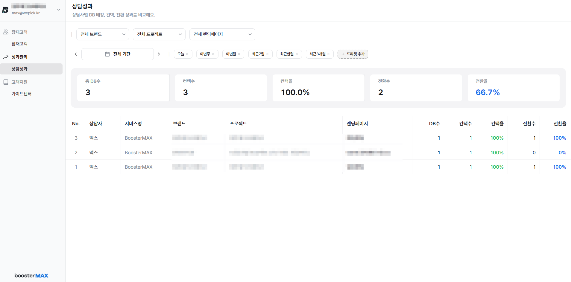Open the 전체 랜딩페이지 dropdown
The image size is (571, 282).
(222, 34)
